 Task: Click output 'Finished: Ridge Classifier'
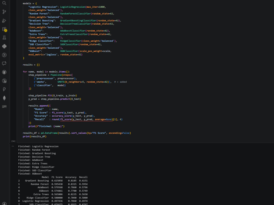[36, 167]
